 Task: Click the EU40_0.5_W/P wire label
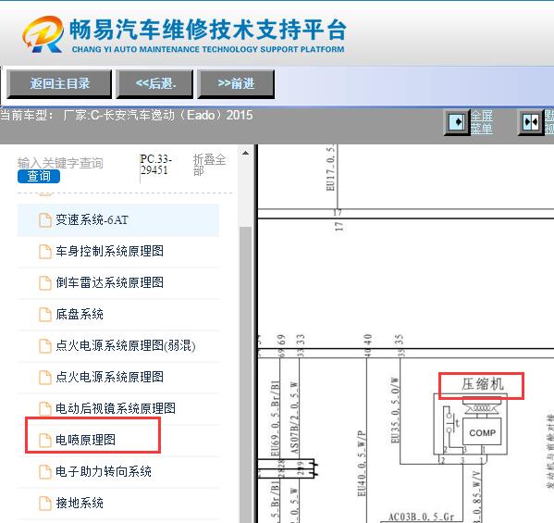pyautogui.click(x=362, y=464)
